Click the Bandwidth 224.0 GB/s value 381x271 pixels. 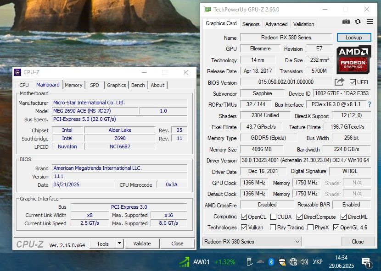(347, 149)
